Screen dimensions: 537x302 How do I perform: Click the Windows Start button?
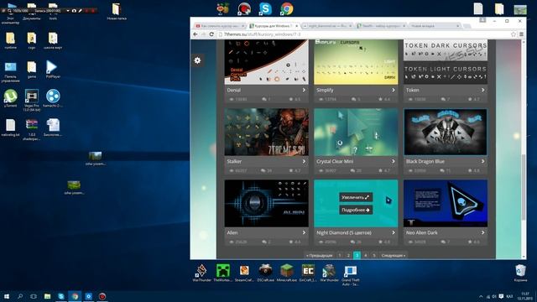click(6, 296)
